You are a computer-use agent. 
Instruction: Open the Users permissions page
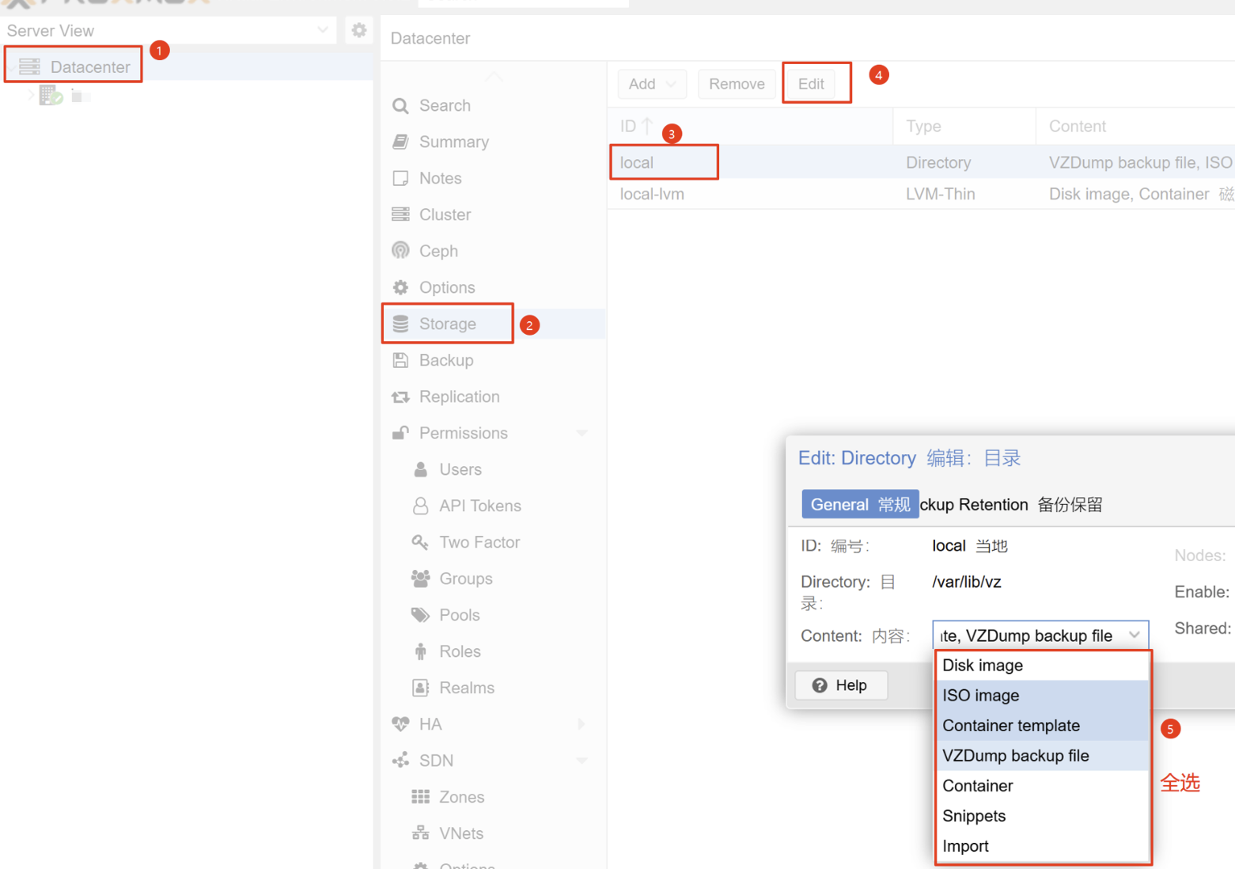click(x=460, y=469)
